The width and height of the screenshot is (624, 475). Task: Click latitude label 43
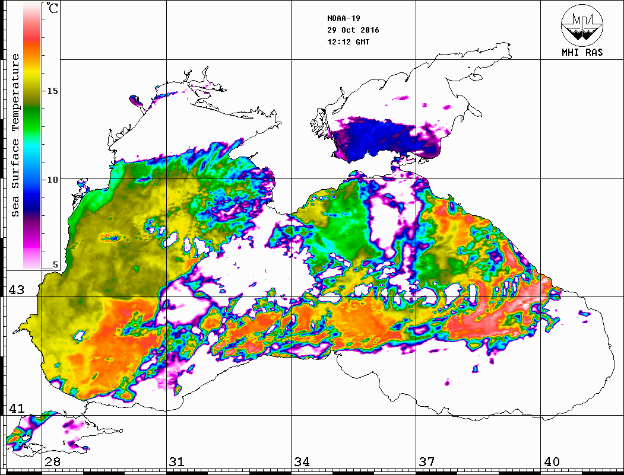click(x=16, y=290)
